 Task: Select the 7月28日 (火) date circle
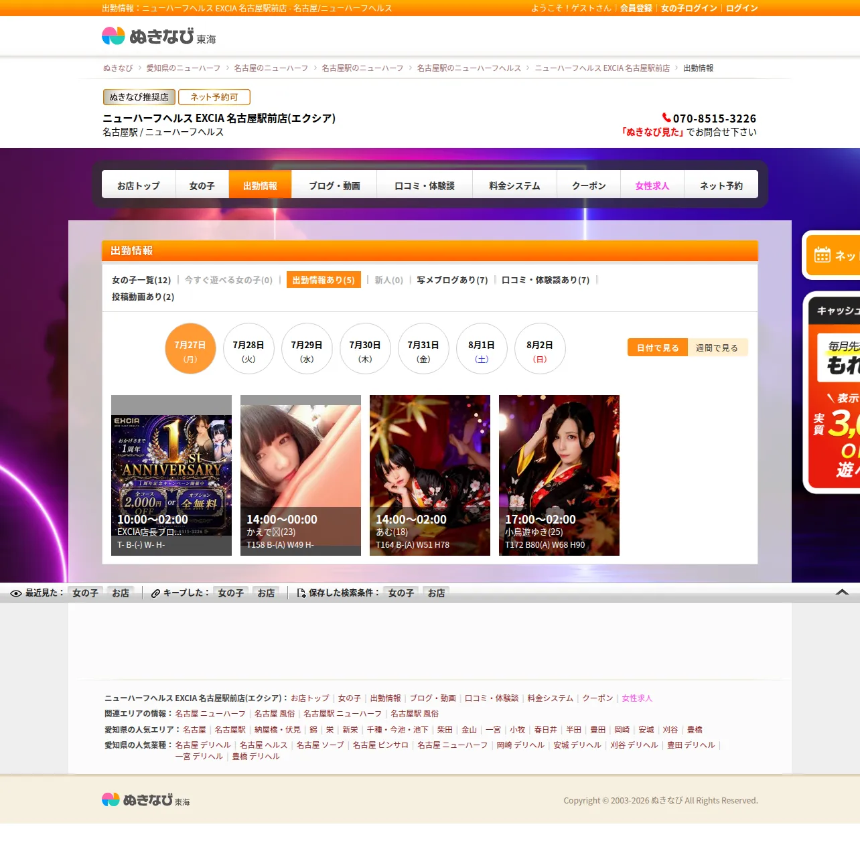(x=248, y=349)
